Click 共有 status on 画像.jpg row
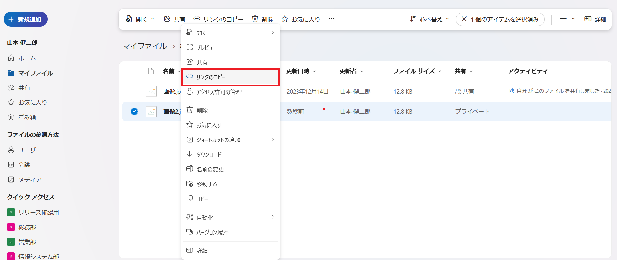This screenshot has width=617, height=260. [464, 91]
